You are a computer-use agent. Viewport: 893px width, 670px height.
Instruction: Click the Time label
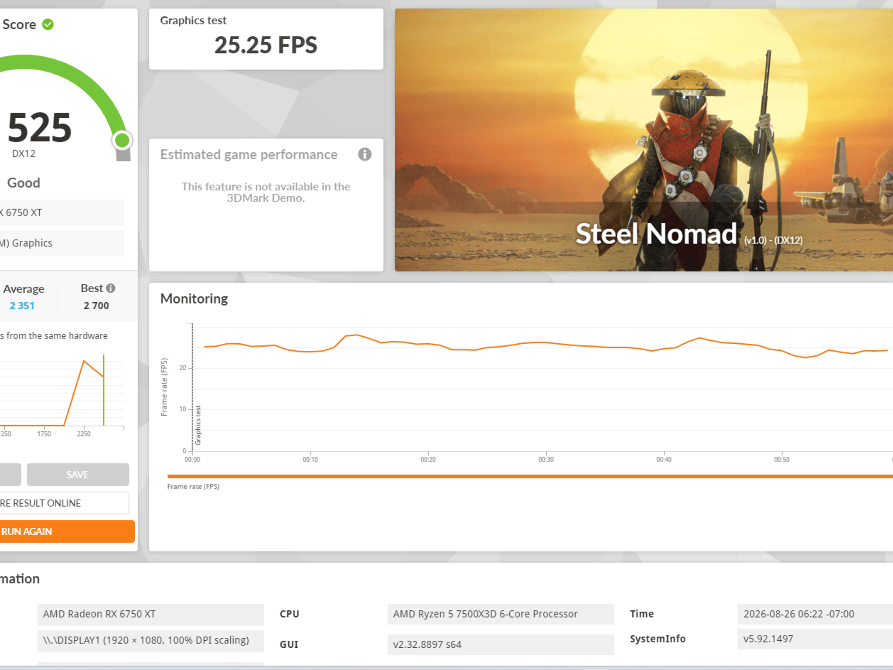click(x=642, y=614)
